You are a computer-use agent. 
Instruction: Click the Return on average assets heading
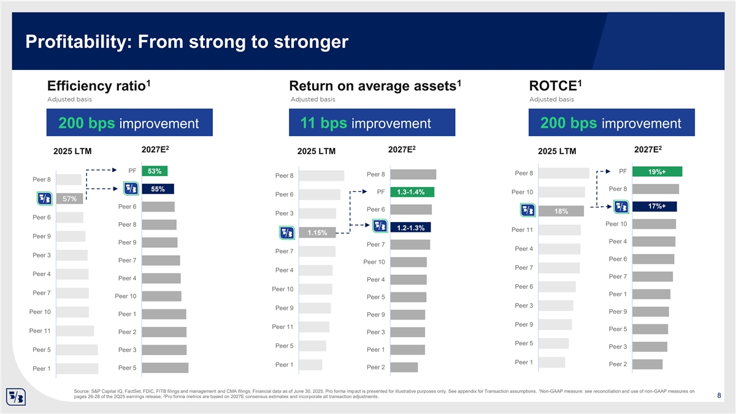375,86
